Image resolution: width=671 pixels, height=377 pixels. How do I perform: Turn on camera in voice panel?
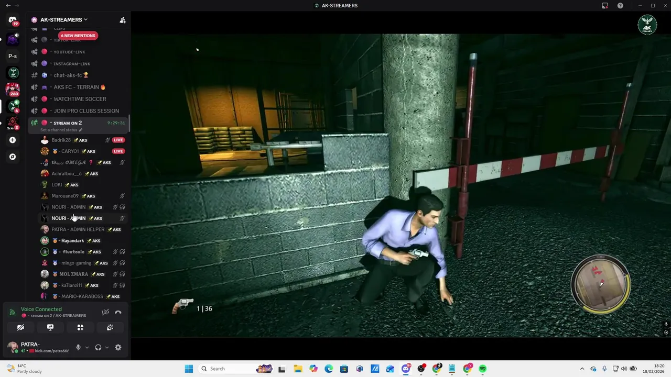(x=20, y=327)
